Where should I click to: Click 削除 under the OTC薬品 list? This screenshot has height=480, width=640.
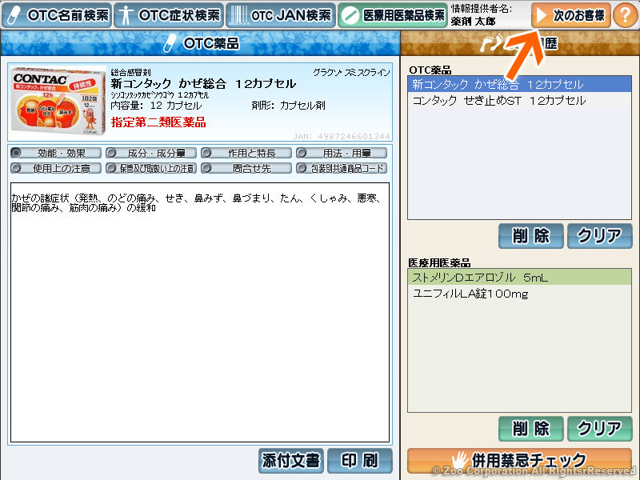[530, 235]
